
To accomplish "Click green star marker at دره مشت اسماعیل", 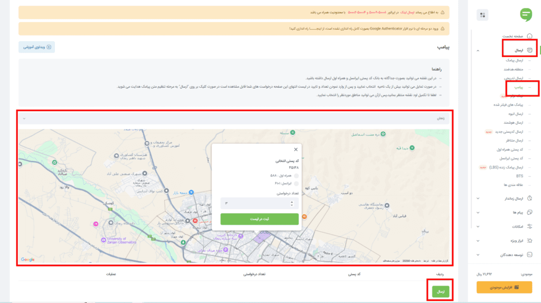I will (383, 134).
